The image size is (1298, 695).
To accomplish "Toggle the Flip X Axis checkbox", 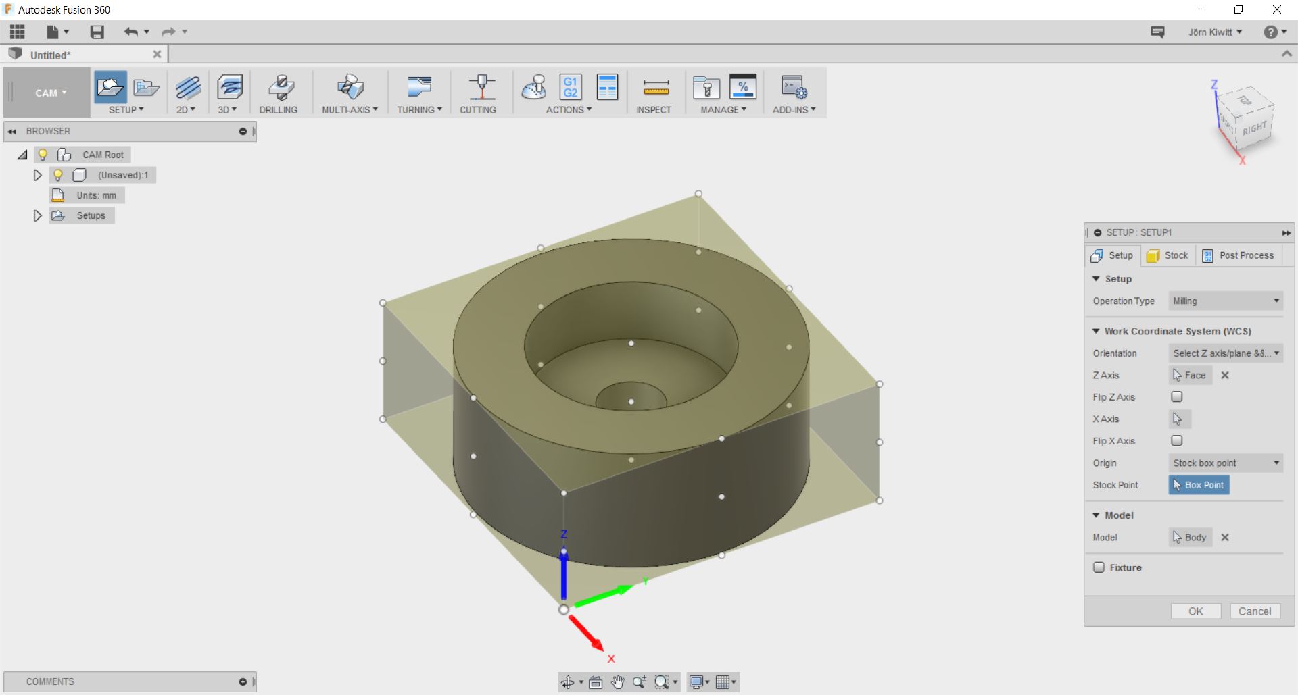I will [x=1177, y=440].
